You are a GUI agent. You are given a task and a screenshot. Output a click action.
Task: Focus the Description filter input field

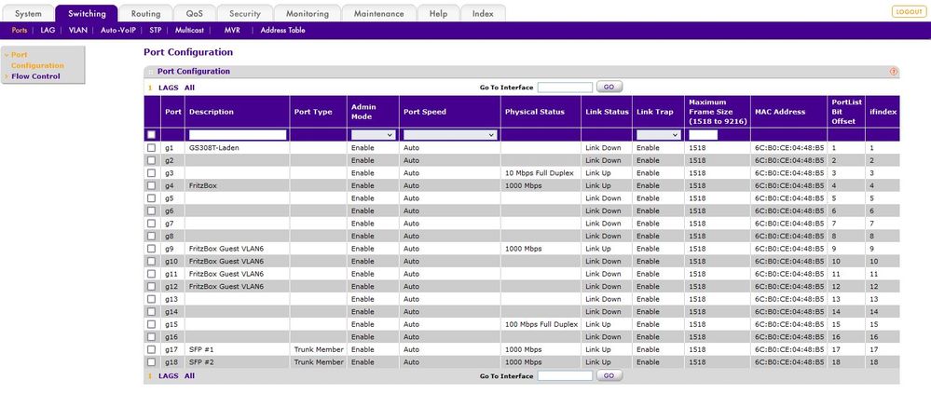pyautogui.click(x=237, y=135)
